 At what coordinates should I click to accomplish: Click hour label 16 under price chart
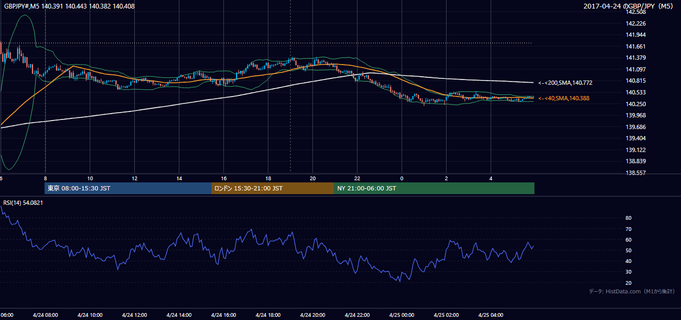coord(224,179)
